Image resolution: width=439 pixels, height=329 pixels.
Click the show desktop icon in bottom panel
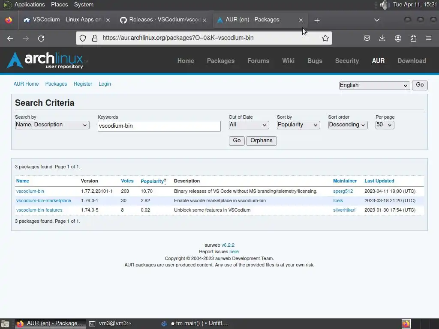pyautogui.click(x=5, y=324)
